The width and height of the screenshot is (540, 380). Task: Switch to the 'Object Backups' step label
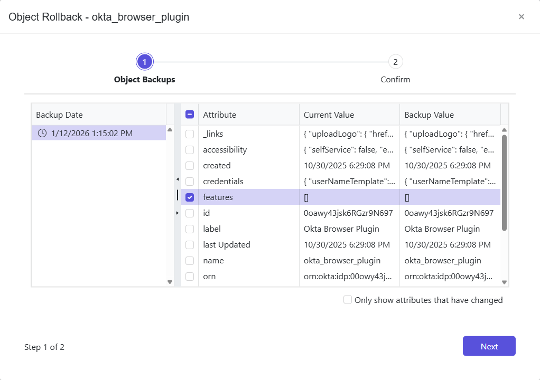coord(144,79)
